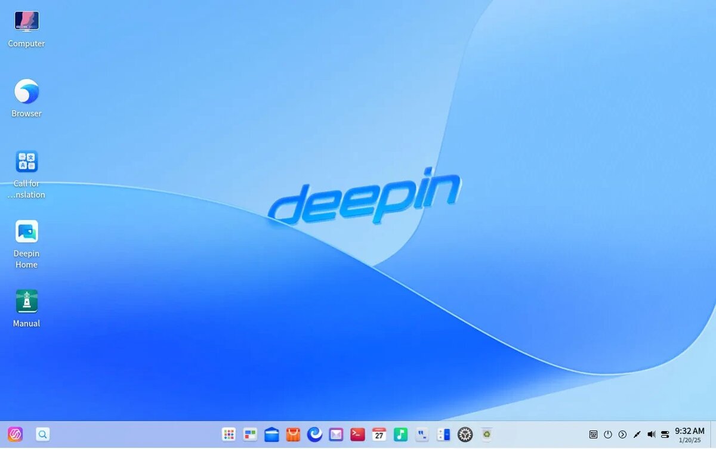This screenshot has height=449, width=716.
Task: Select the "Manual" label text
Action: click(26, 323)
